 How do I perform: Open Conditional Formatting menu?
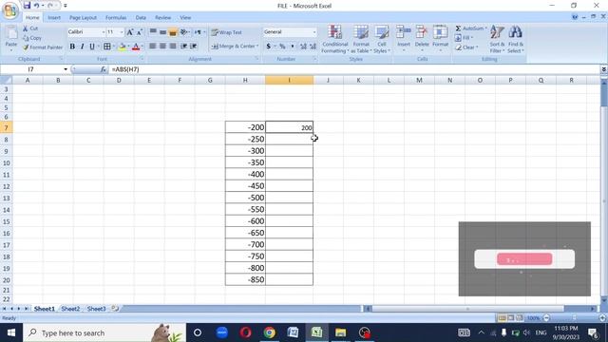335,39
